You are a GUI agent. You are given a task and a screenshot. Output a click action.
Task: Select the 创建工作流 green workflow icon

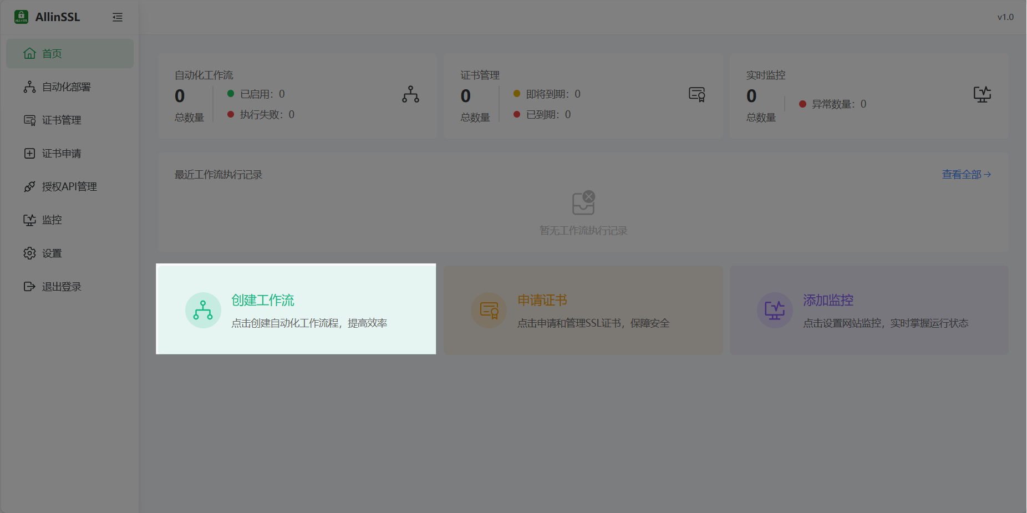203,310
